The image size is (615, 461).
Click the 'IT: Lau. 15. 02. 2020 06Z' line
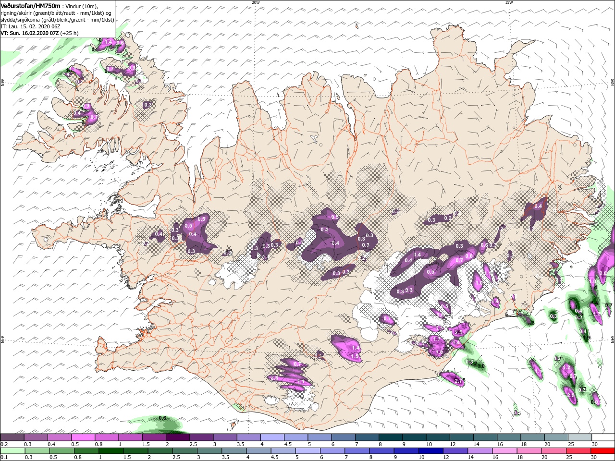coord(30,26)
